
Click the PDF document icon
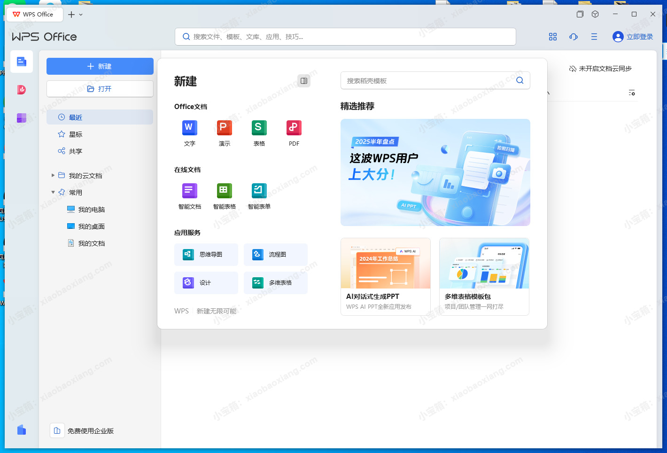point(294,128)
